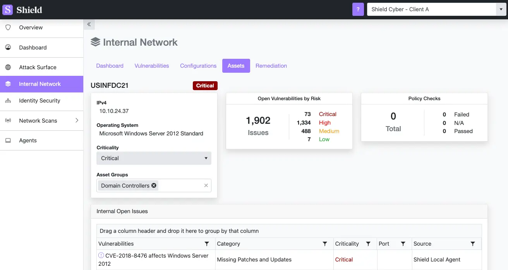Select the Overview shield icon in sidebar
This screenshot has width=508, height=270.
click(8, 27)
